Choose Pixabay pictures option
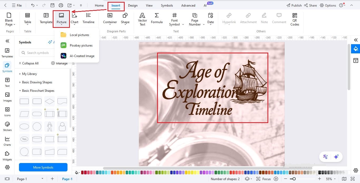360x183 pixels. tap(77, 45)
